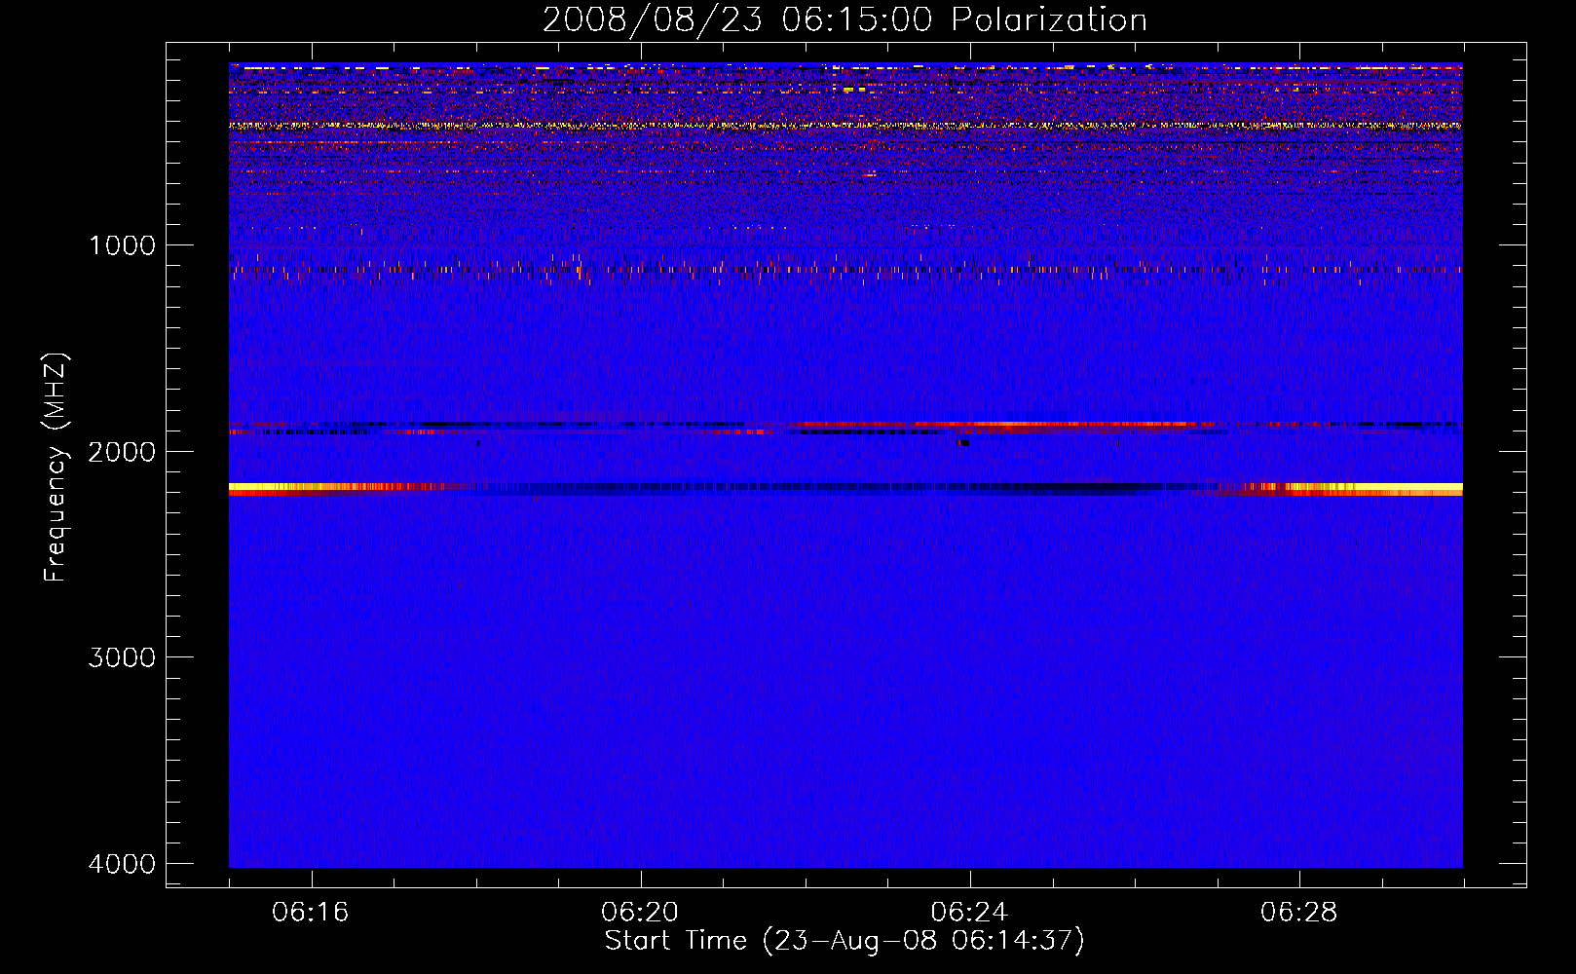This screenshot has width=1576, height=974.
Task: Click the 2000 frequency tick label
Action: [x=122, y=452]
